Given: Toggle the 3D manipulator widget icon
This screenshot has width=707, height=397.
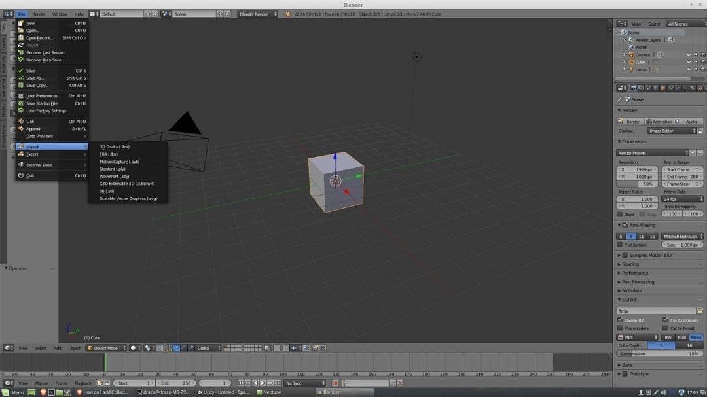Looking at the screenshot, I should click(x=169, y=348).
